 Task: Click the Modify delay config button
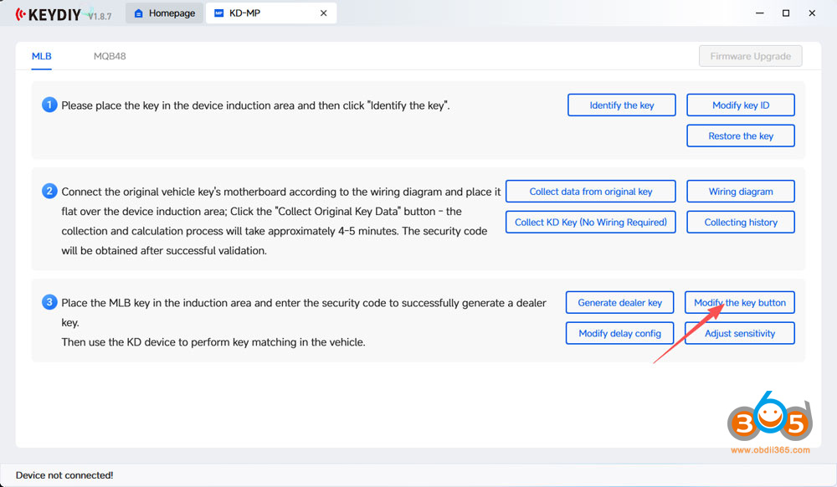click(x=619, y=334)
